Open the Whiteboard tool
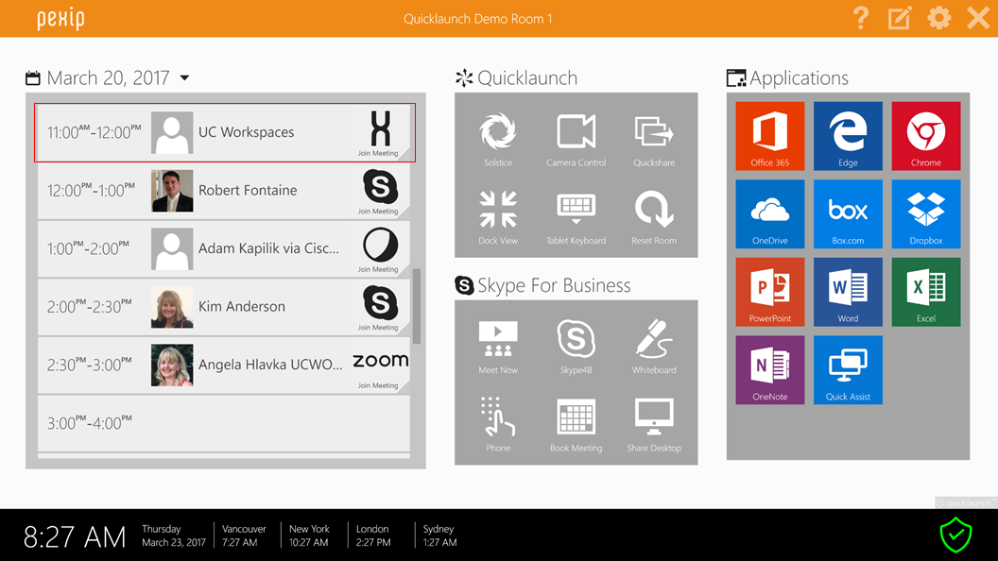This screenshot has height=561, width=998. (x=654, y=347)
